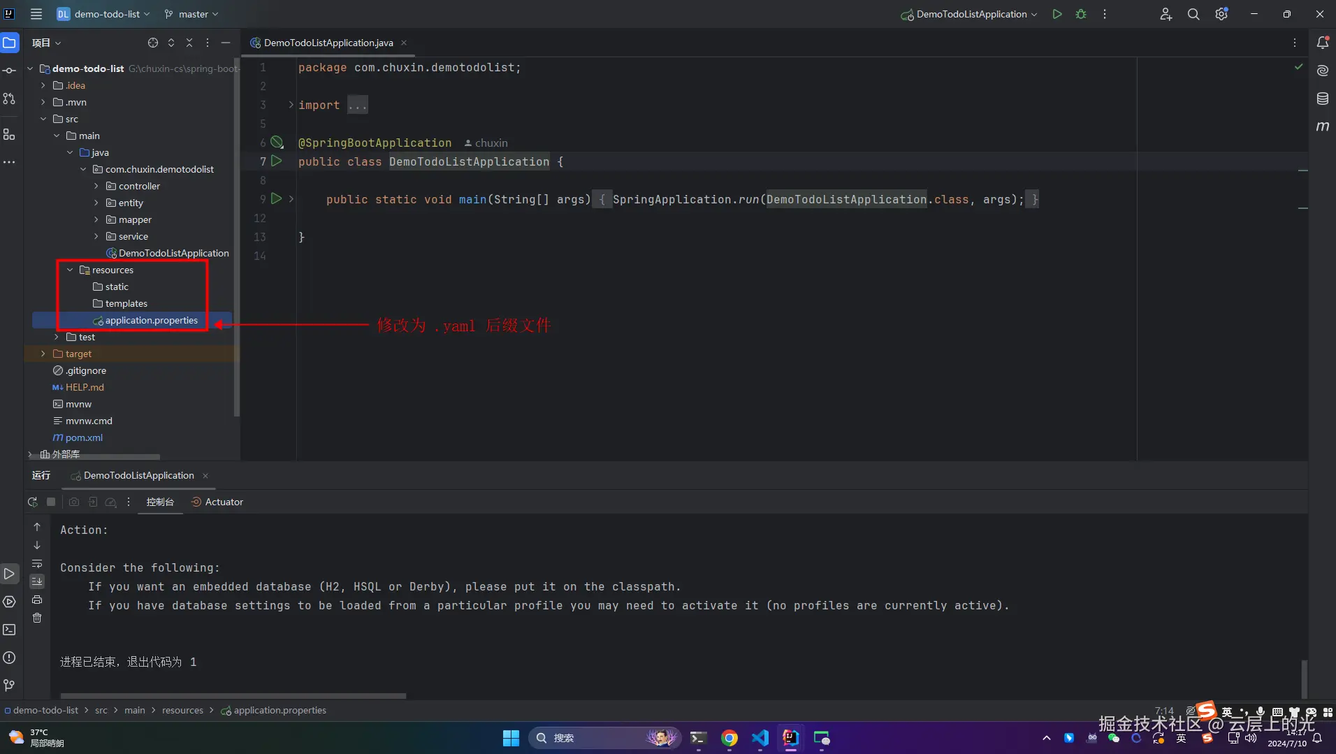Expand the test folder
The width and height of the screenshot is (1336, 754).
pyautogui.click(x=57, y=337)
